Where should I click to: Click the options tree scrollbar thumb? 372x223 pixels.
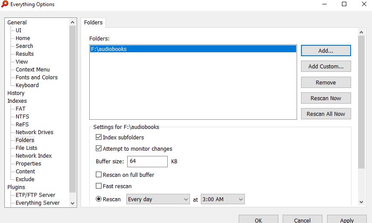click(x=73, y=109)
